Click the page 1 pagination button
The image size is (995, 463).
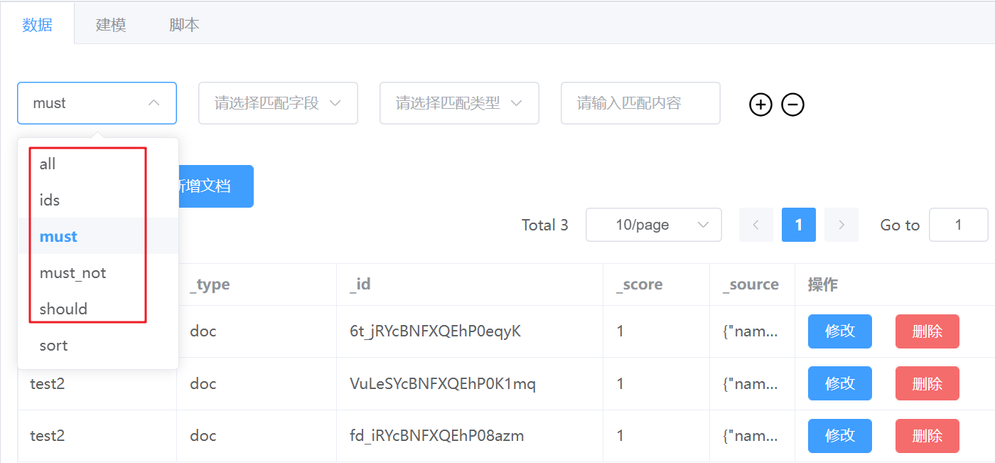tap(798, 224)
